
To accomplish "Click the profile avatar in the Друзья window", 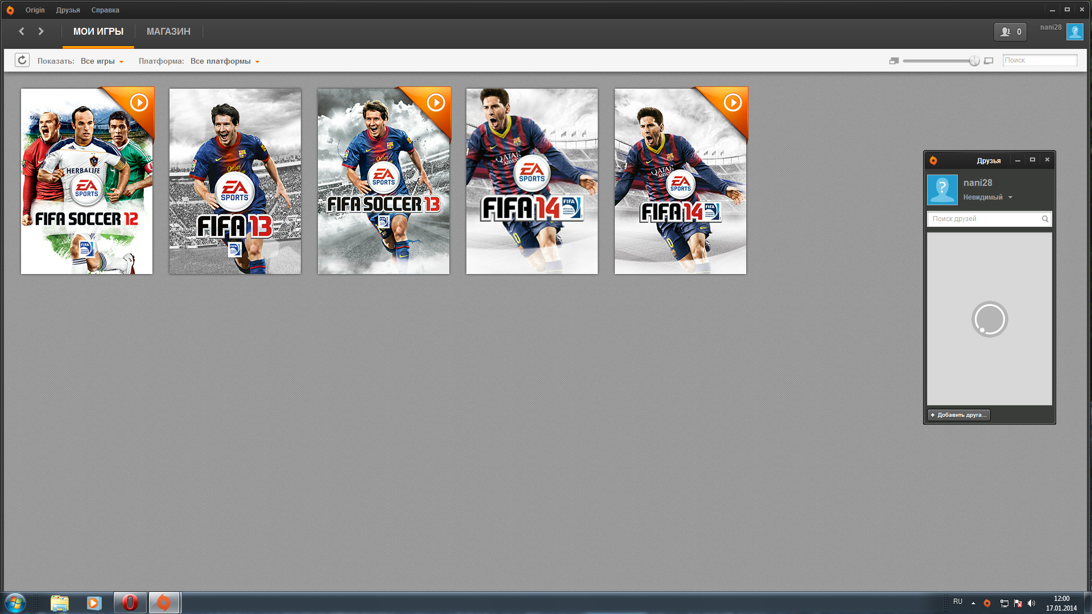I will click(x=942, y=189).
